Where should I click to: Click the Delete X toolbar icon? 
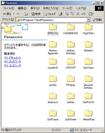click(x=78, y=14)
